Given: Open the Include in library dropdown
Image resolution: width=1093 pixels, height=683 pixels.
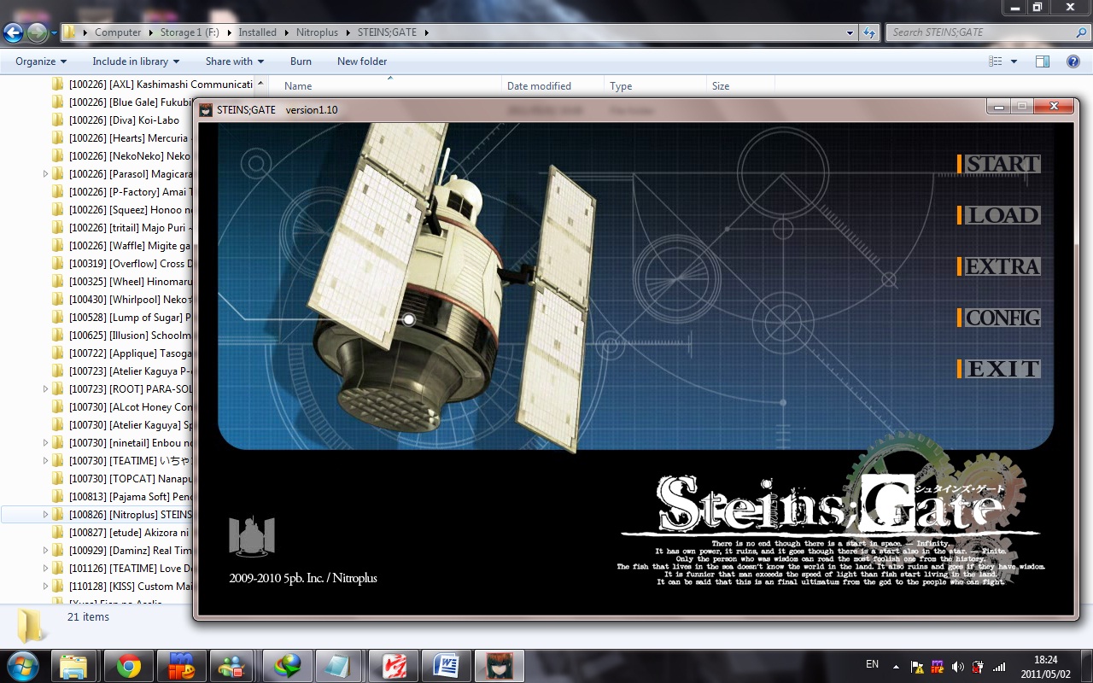Looking at the screenshot, I should click(x=136, y=61).
